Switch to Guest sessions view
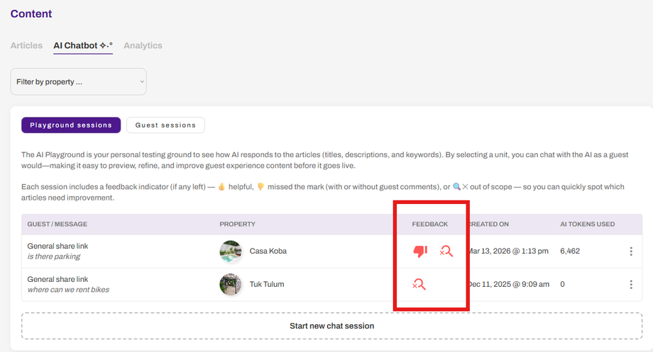Viewport: 653px width, 352px height. (x=165, y=125)
